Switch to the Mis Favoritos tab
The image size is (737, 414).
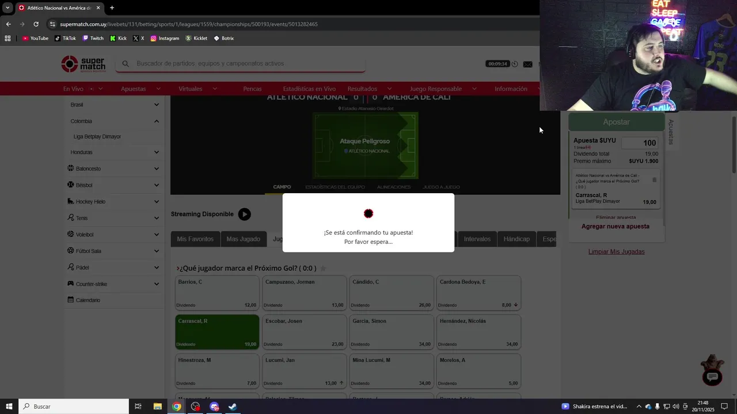coord(195,239)
